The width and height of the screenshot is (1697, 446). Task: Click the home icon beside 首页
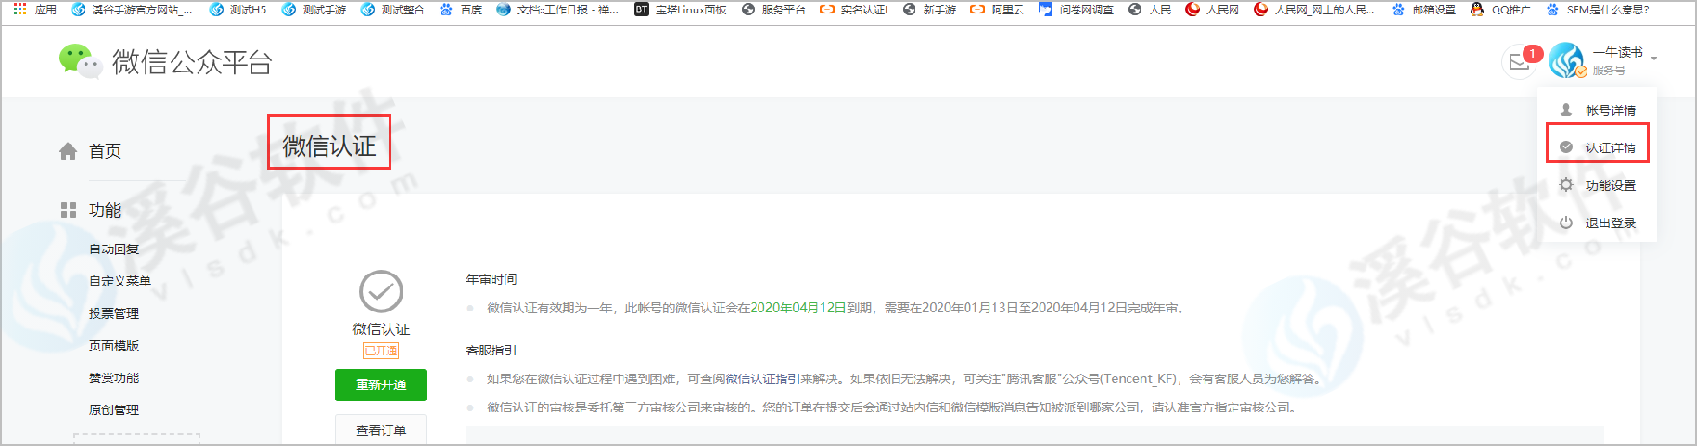pos(68,151)
